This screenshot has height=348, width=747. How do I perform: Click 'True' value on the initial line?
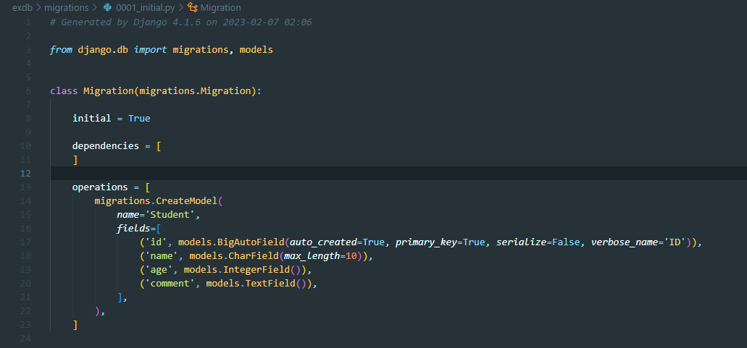click(139, 118)
